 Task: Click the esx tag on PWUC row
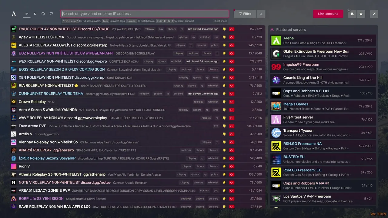coord(161,29)
